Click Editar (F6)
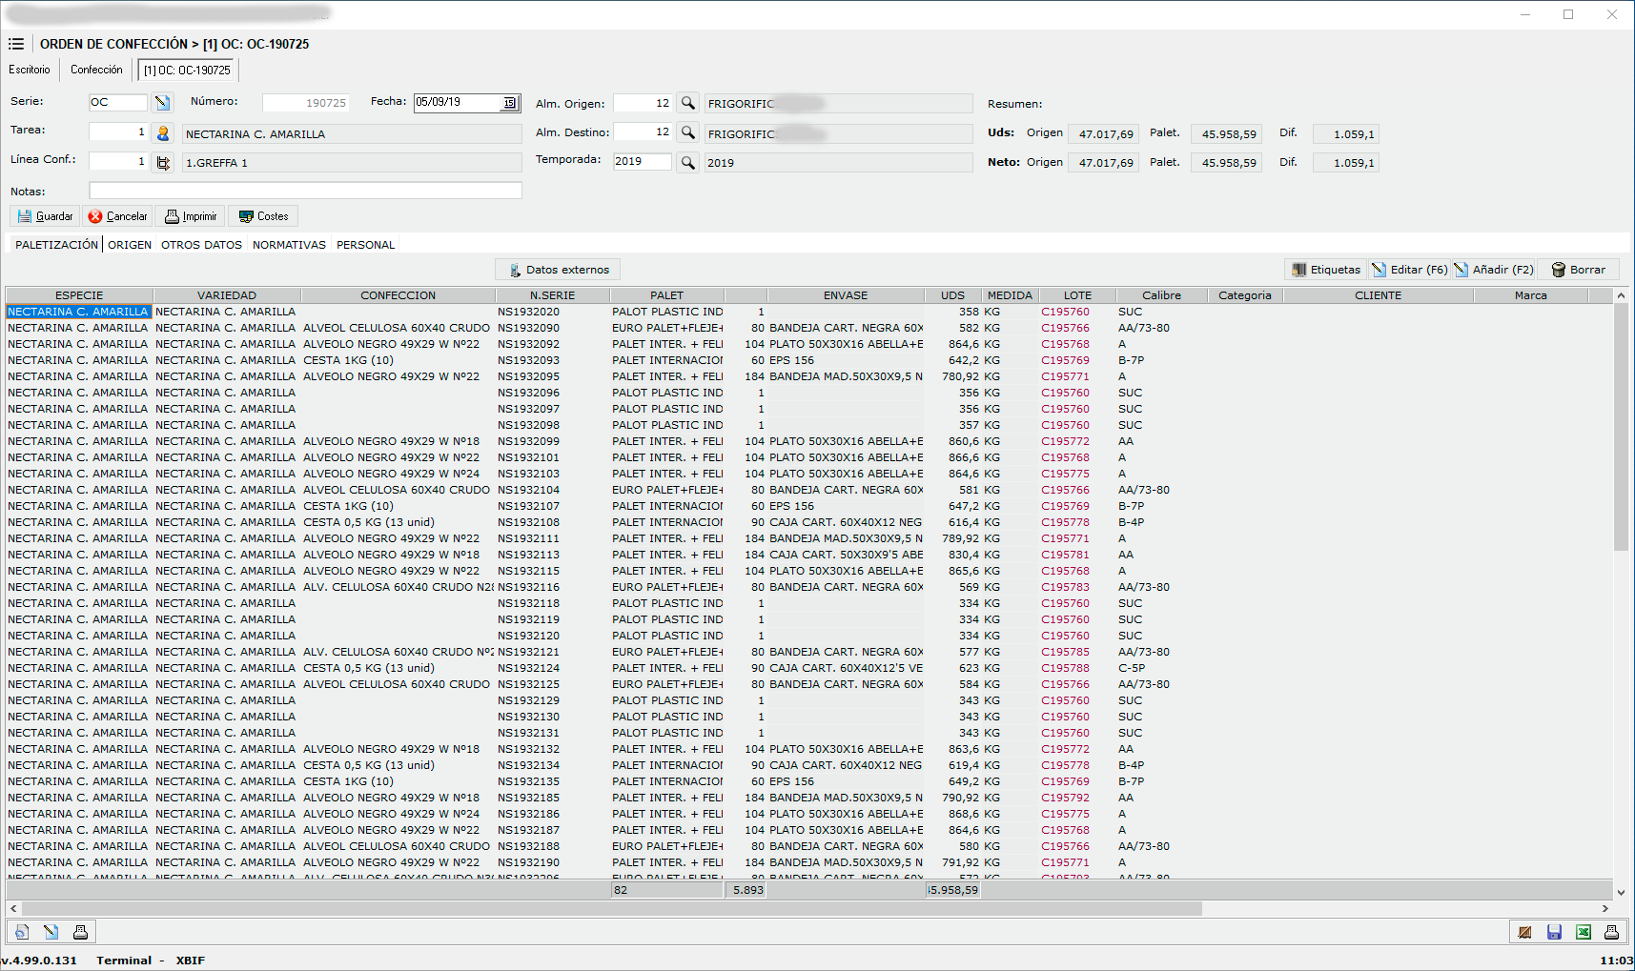 pos(1409,270)
